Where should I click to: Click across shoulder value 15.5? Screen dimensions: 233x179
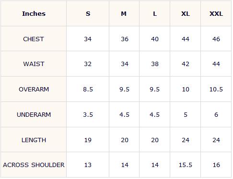click(186, 165)
